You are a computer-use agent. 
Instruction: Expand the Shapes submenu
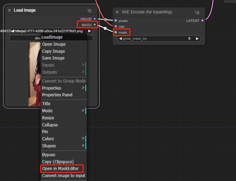tap(64, 146)
